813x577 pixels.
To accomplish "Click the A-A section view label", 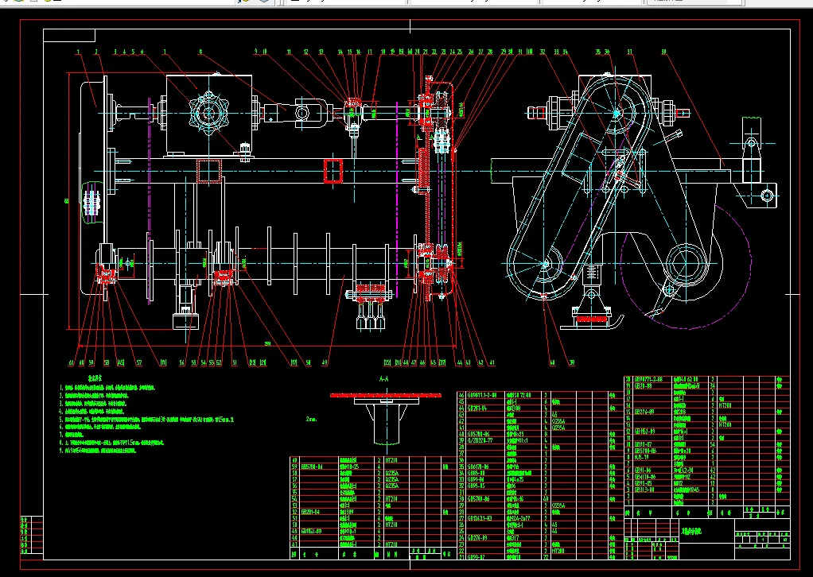I will point(383,378).
